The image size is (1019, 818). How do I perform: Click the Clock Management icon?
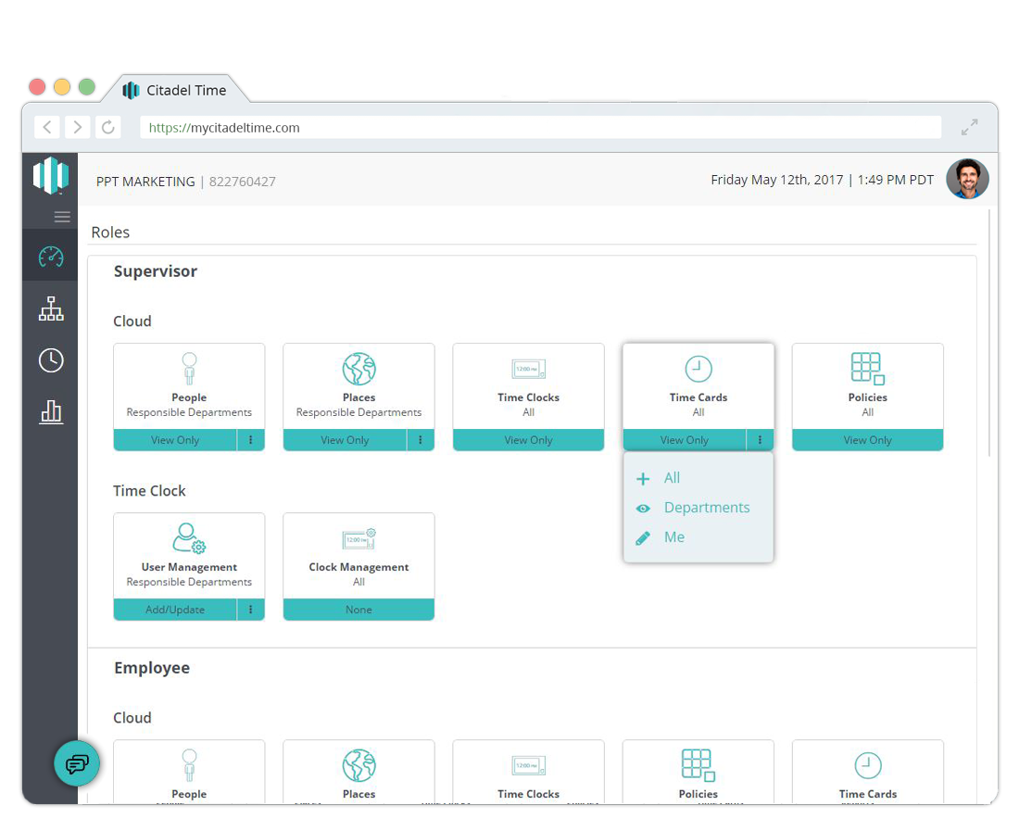[359, 538]
